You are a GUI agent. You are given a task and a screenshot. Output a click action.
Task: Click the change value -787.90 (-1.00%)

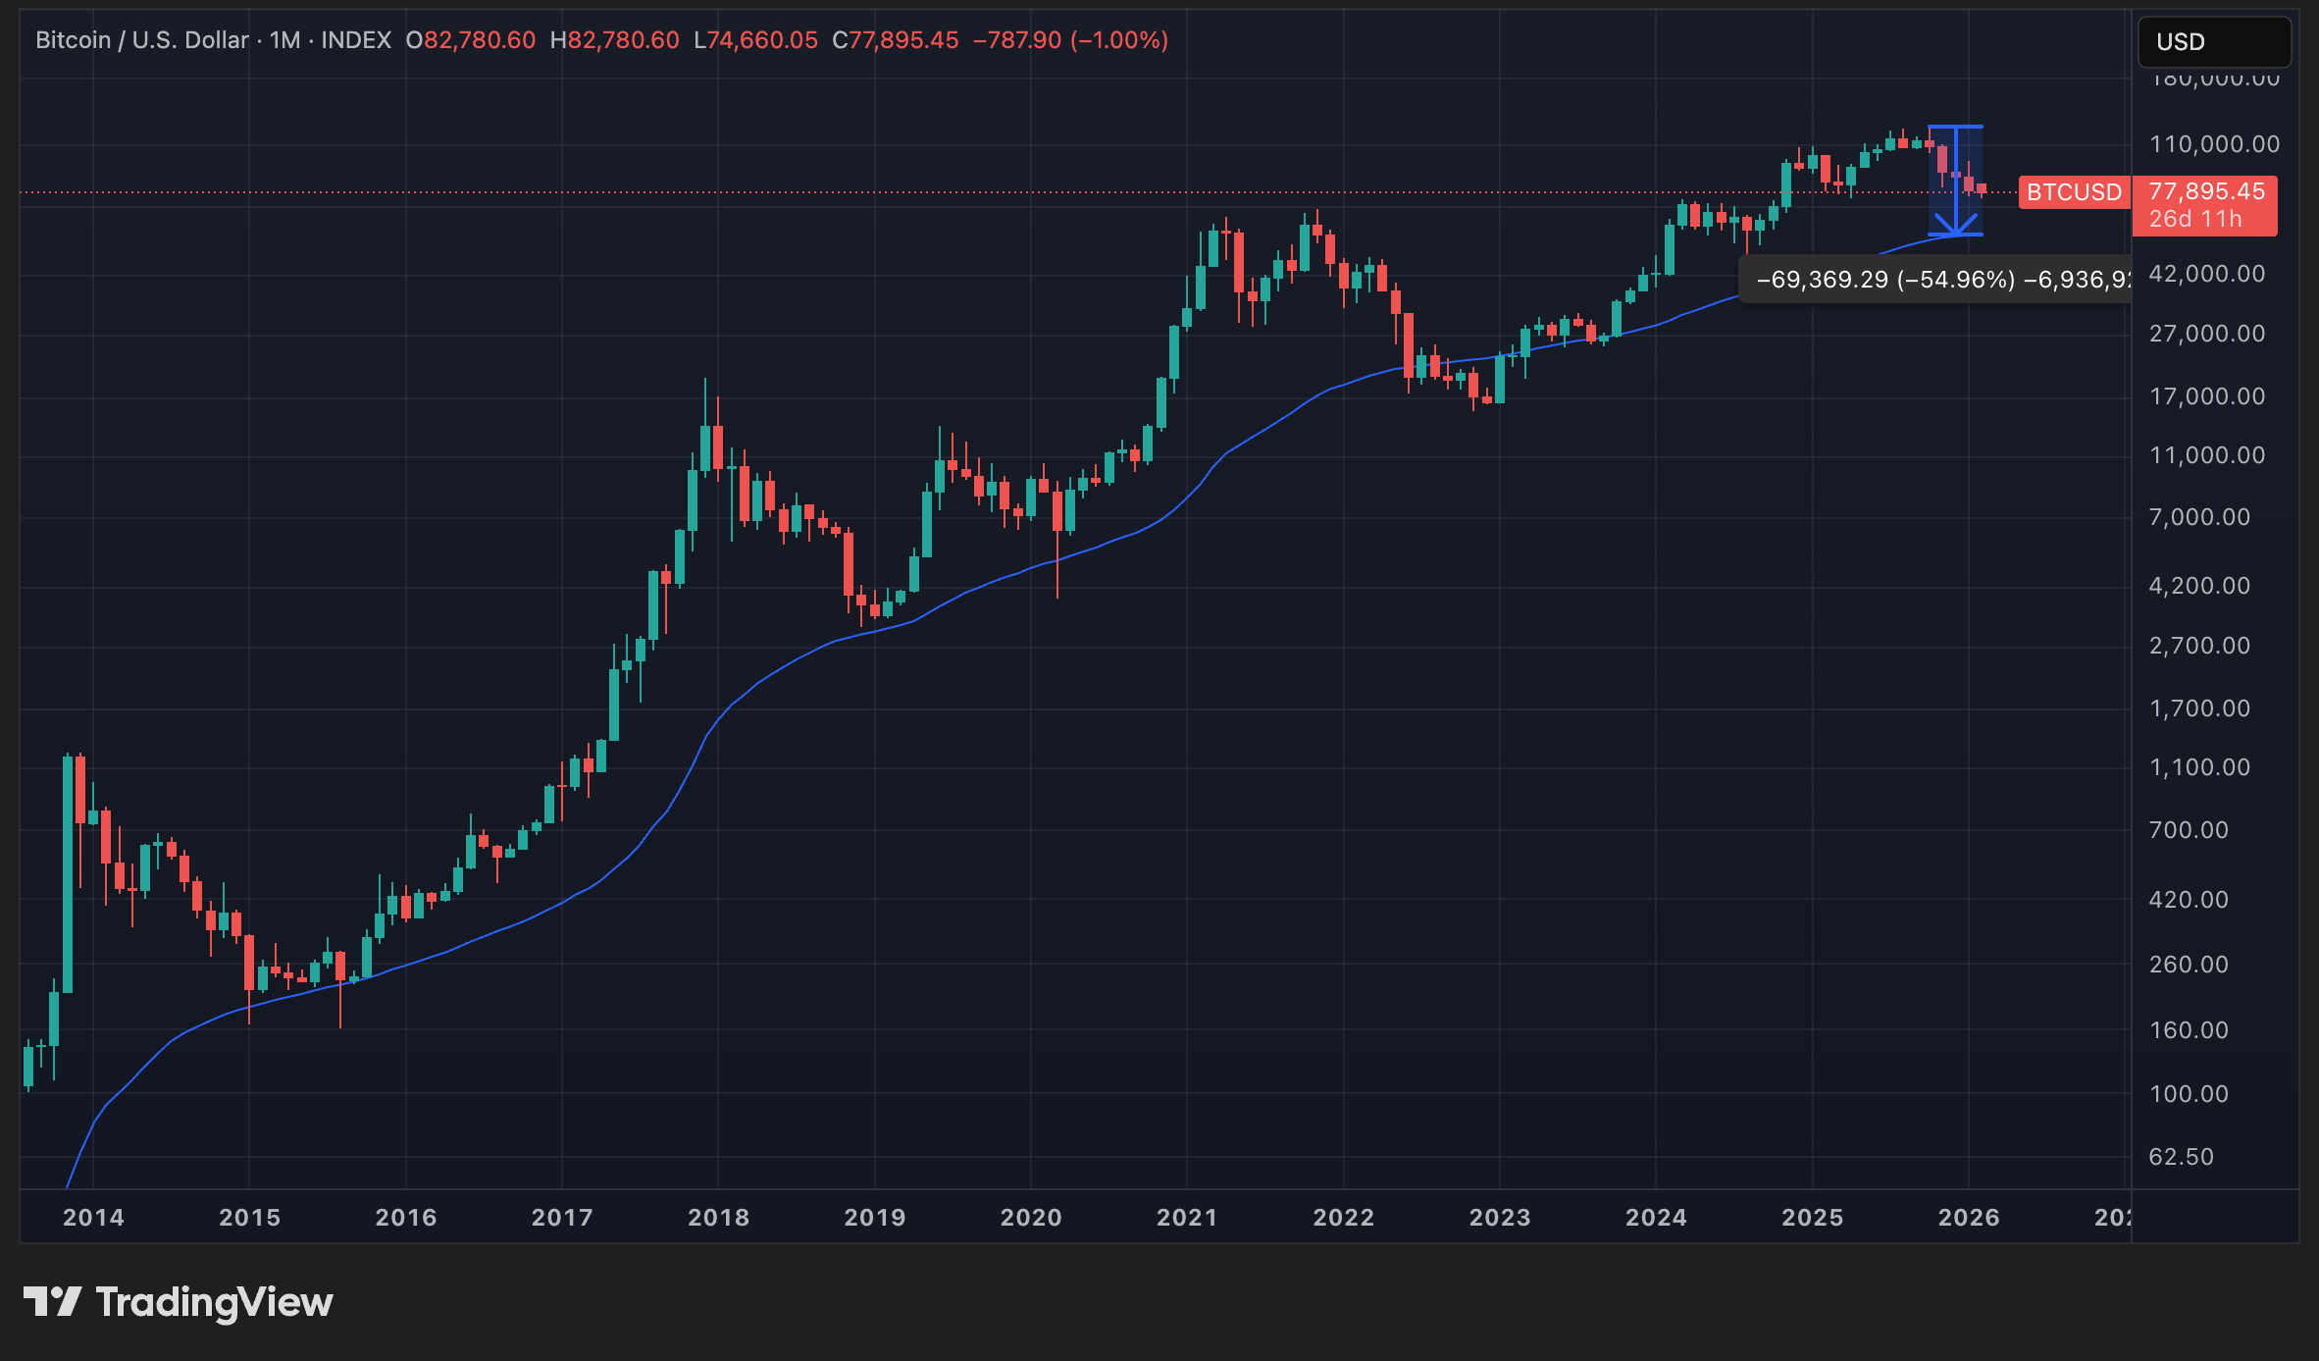tap(1070, 40)
